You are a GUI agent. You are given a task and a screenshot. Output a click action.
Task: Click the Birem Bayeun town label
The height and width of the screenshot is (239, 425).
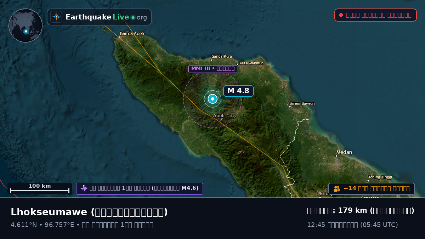(302, 104)
